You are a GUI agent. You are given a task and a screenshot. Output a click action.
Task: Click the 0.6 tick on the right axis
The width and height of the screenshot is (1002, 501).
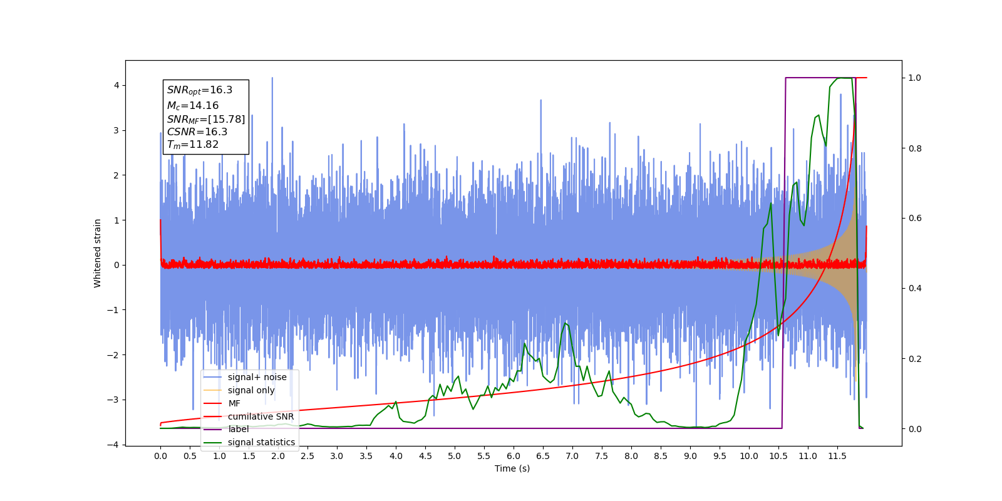[x=915, y=219]
